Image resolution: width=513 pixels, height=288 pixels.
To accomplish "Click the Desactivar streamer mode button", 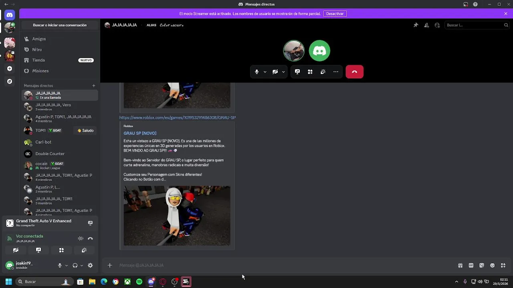I will (335, 14).
